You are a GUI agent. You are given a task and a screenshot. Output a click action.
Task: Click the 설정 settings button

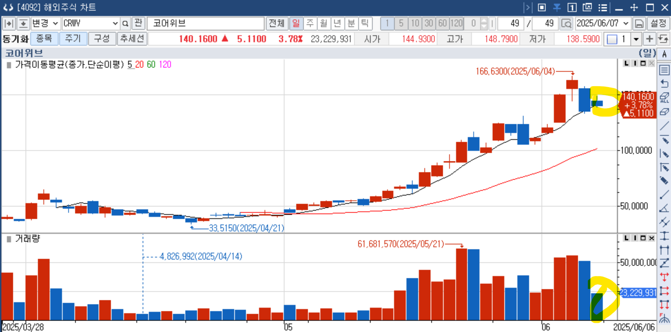[x=658, y=23]
